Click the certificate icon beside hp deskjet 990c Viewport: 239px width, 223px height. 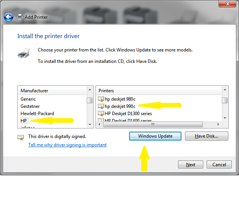tap(101, 106)
